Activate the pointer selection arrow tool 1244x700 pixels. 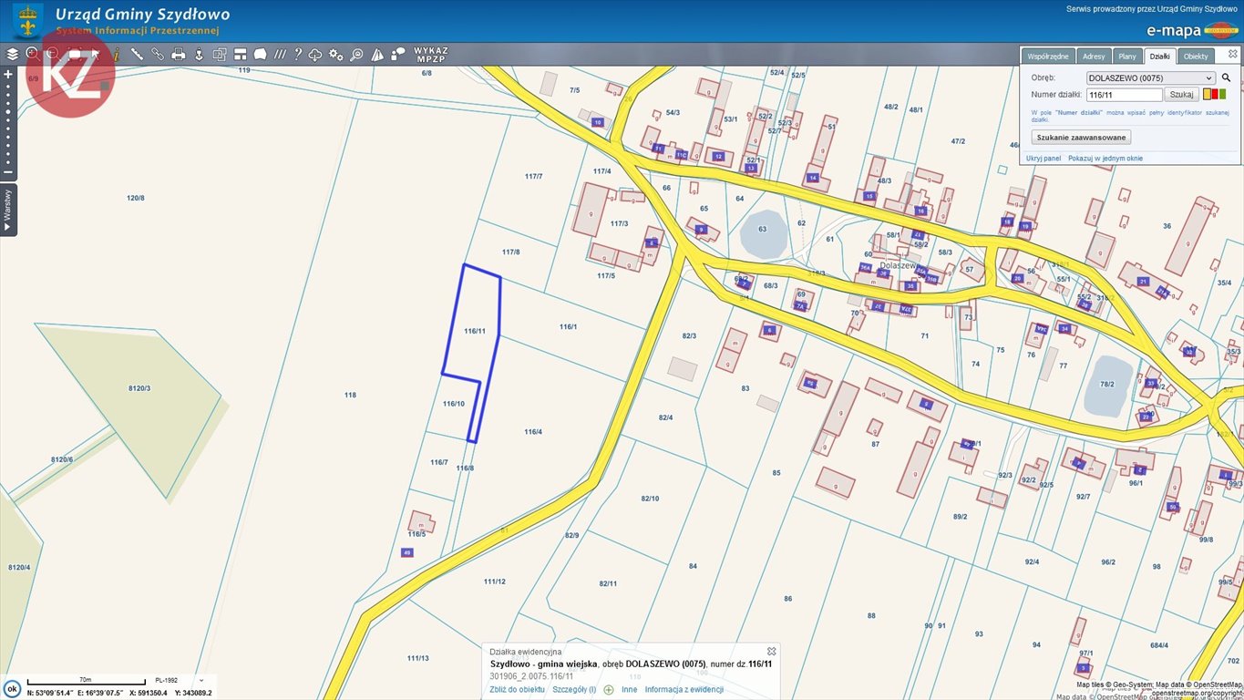[x=95, y=55]
